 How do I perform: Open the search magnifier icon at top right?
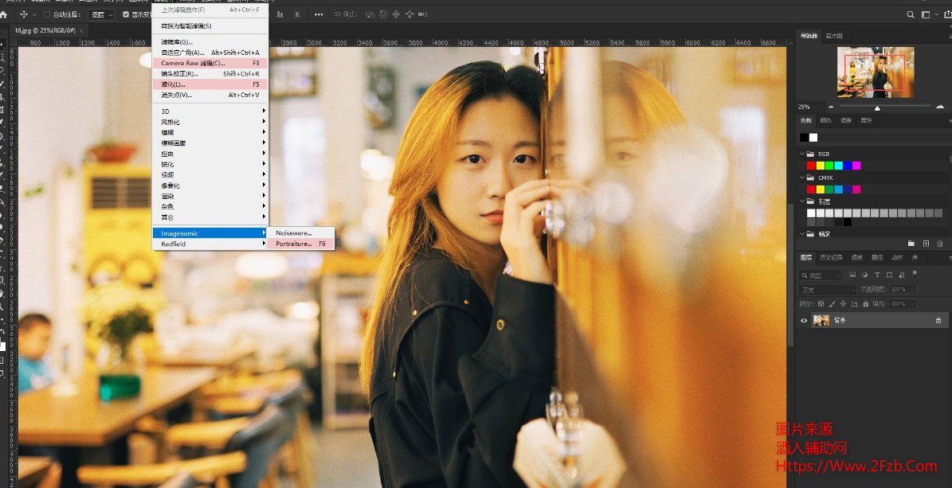(x=911, y=14)
